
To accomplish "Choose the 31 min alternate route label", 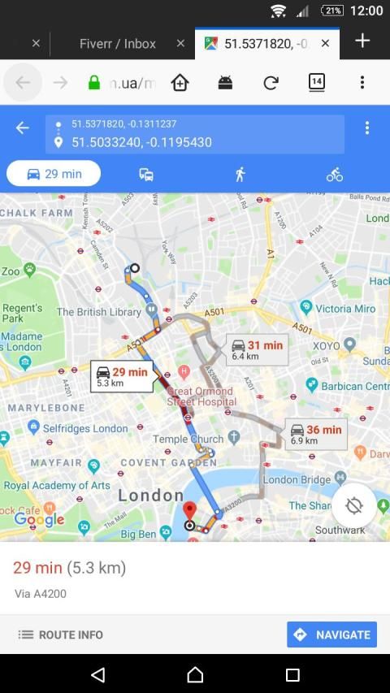I will (x=258, y=349).
